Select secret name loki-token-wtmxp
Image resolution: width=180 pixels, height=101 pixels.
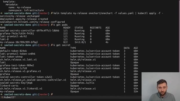[11, 57]
